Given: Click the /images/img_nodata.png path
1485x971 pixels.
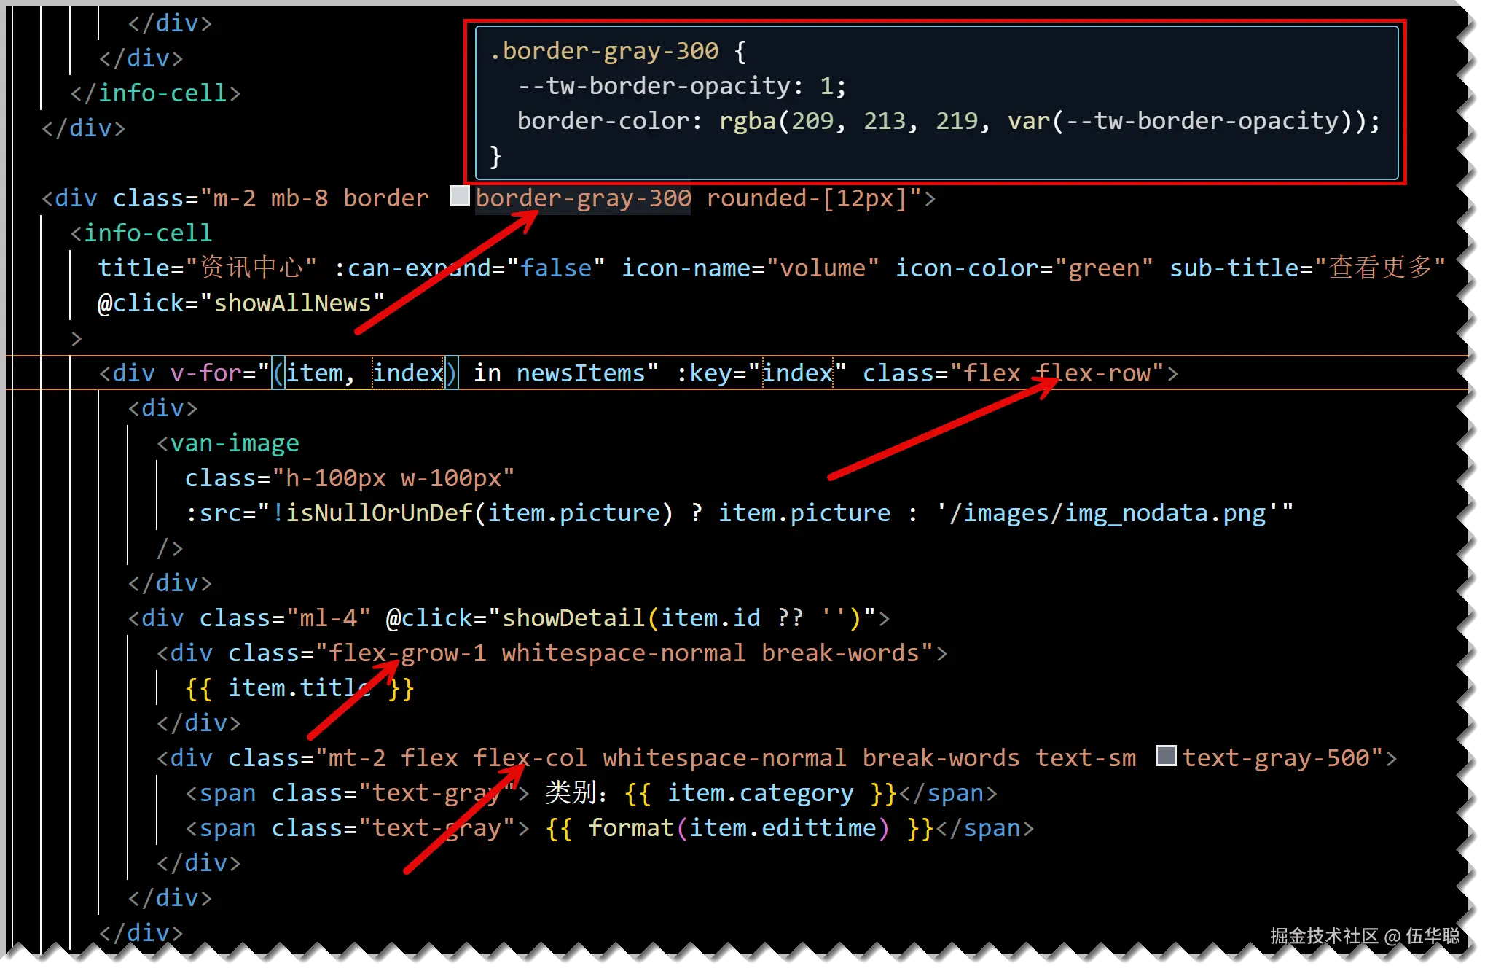Looking at the screenshot, I should click(x=1108, y=513).
